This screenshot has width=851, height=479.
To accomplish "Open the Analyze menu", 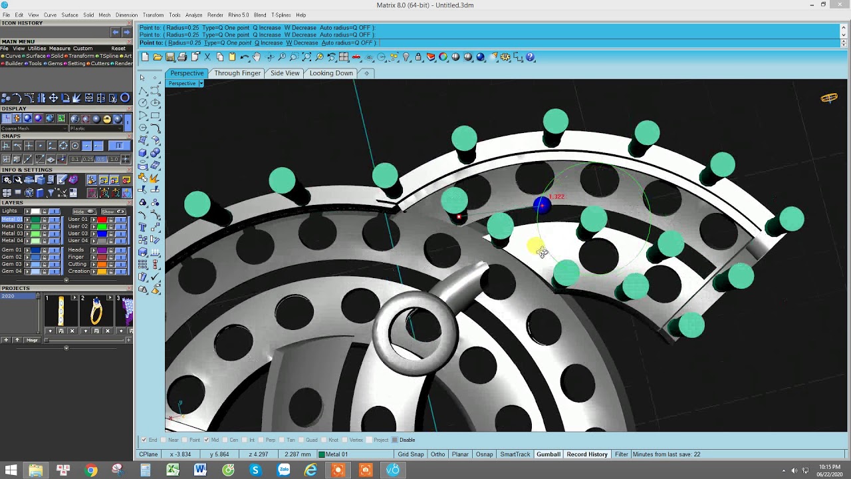I will (x=194, y=15).
